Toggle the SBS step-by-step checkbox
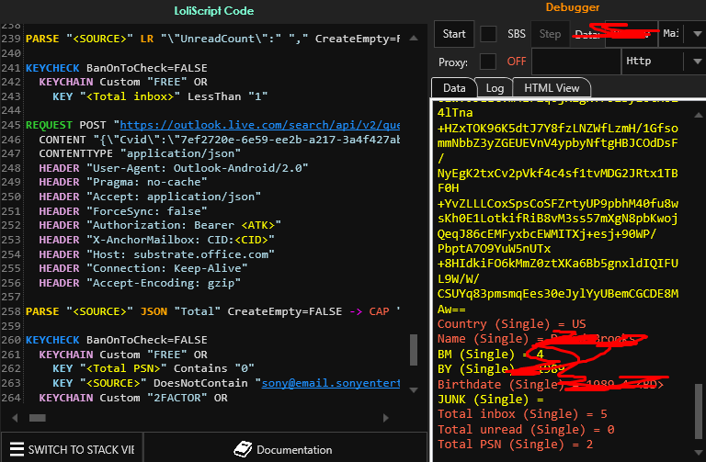The image size is (706, 462). tap(488, 34)
